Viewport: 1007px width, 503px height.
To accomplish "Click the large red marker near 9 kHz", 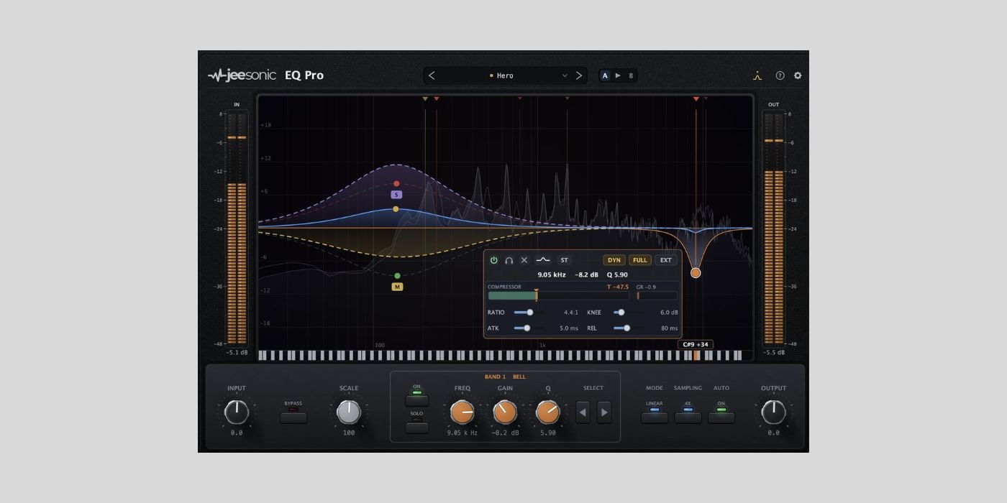I will click(696, 98).
